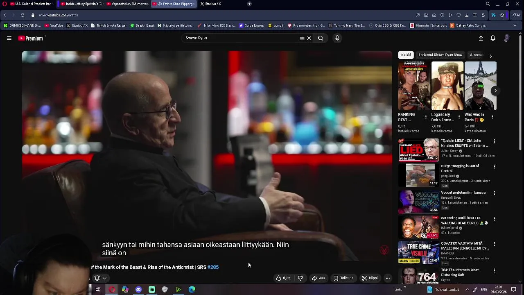Create a clip with Klippi button

[x=370, y=278]
